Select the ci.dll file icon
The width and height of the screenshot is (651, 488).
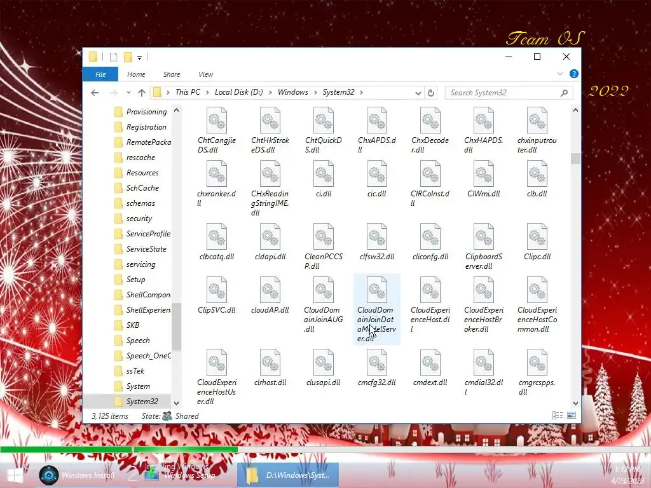pyautogui.click(x=324, y=173)
